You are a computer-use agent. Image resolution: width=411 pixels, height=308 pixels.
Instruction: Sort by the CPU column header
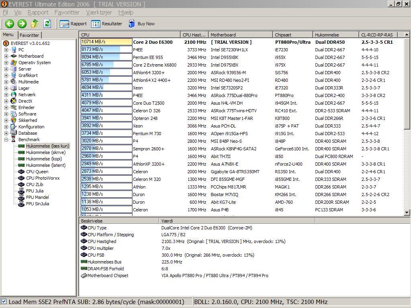[x=130, y=35]
